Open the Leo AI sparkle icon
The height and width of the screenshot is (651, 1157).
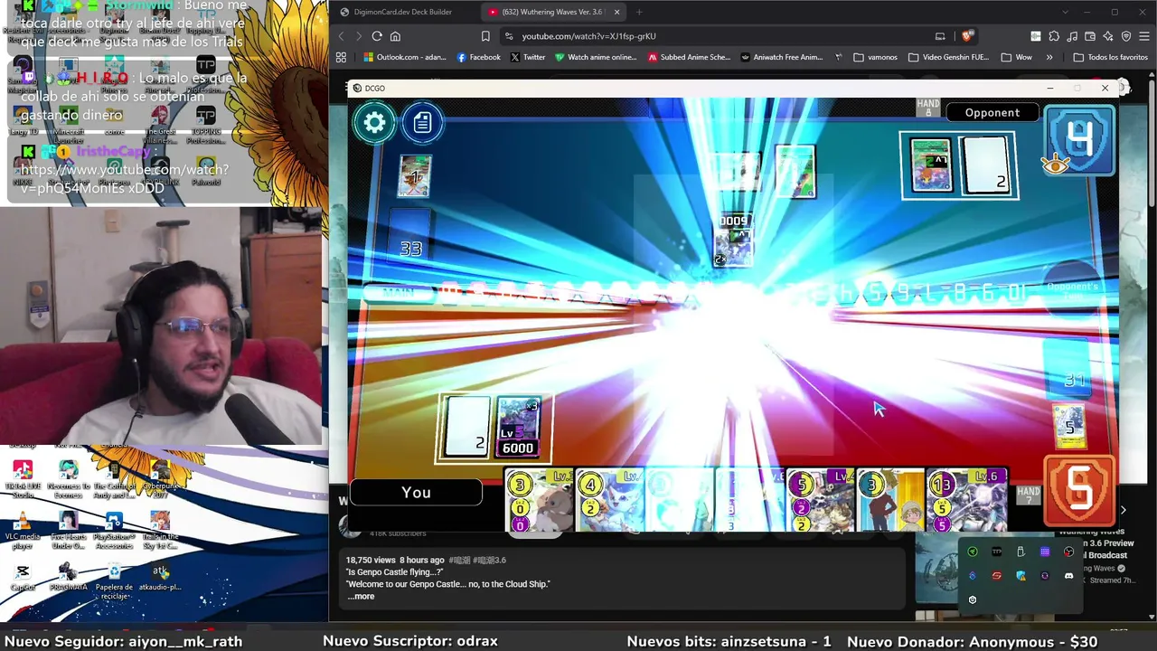(1108, 36)
